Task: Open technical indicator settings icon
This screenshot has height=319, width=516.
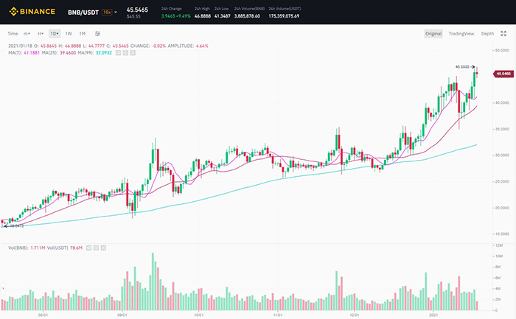Action: pos(98,34)
